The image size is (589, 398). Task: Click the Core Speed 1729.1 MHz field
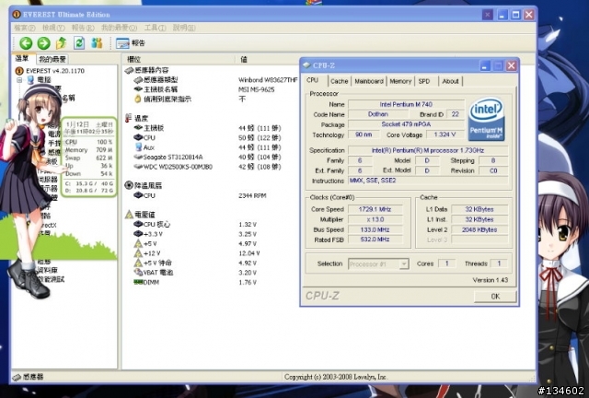coord(375,209)
